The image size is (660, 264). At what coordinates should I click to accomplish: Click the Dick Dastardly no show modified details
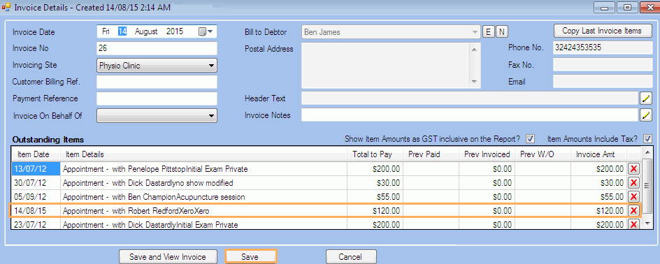coord(203,183)
